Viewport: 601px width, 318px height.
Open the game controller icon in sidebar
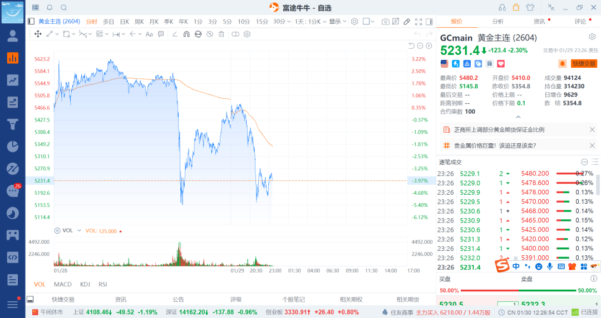13,235
